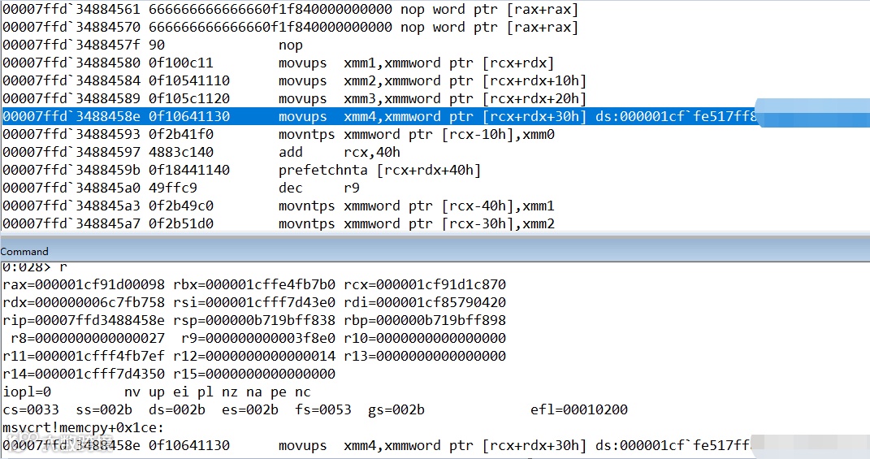The image size is (870, 459).
Task: Select the add rcx,40h instruction
Action: click(x=201, y=152)
